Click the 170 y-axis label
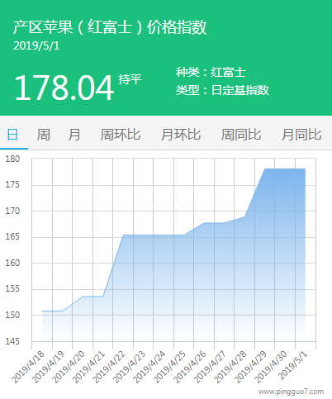 [12, 211]
